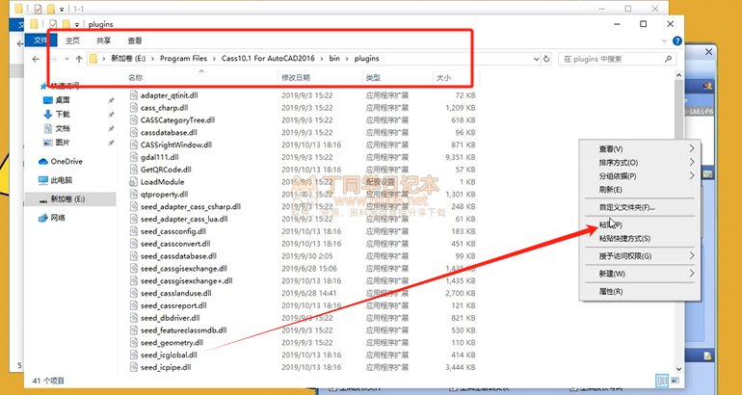Go to 新加卷 (E:) in breadcrumb
Screen dimensions: 742x395
[128, 59]
